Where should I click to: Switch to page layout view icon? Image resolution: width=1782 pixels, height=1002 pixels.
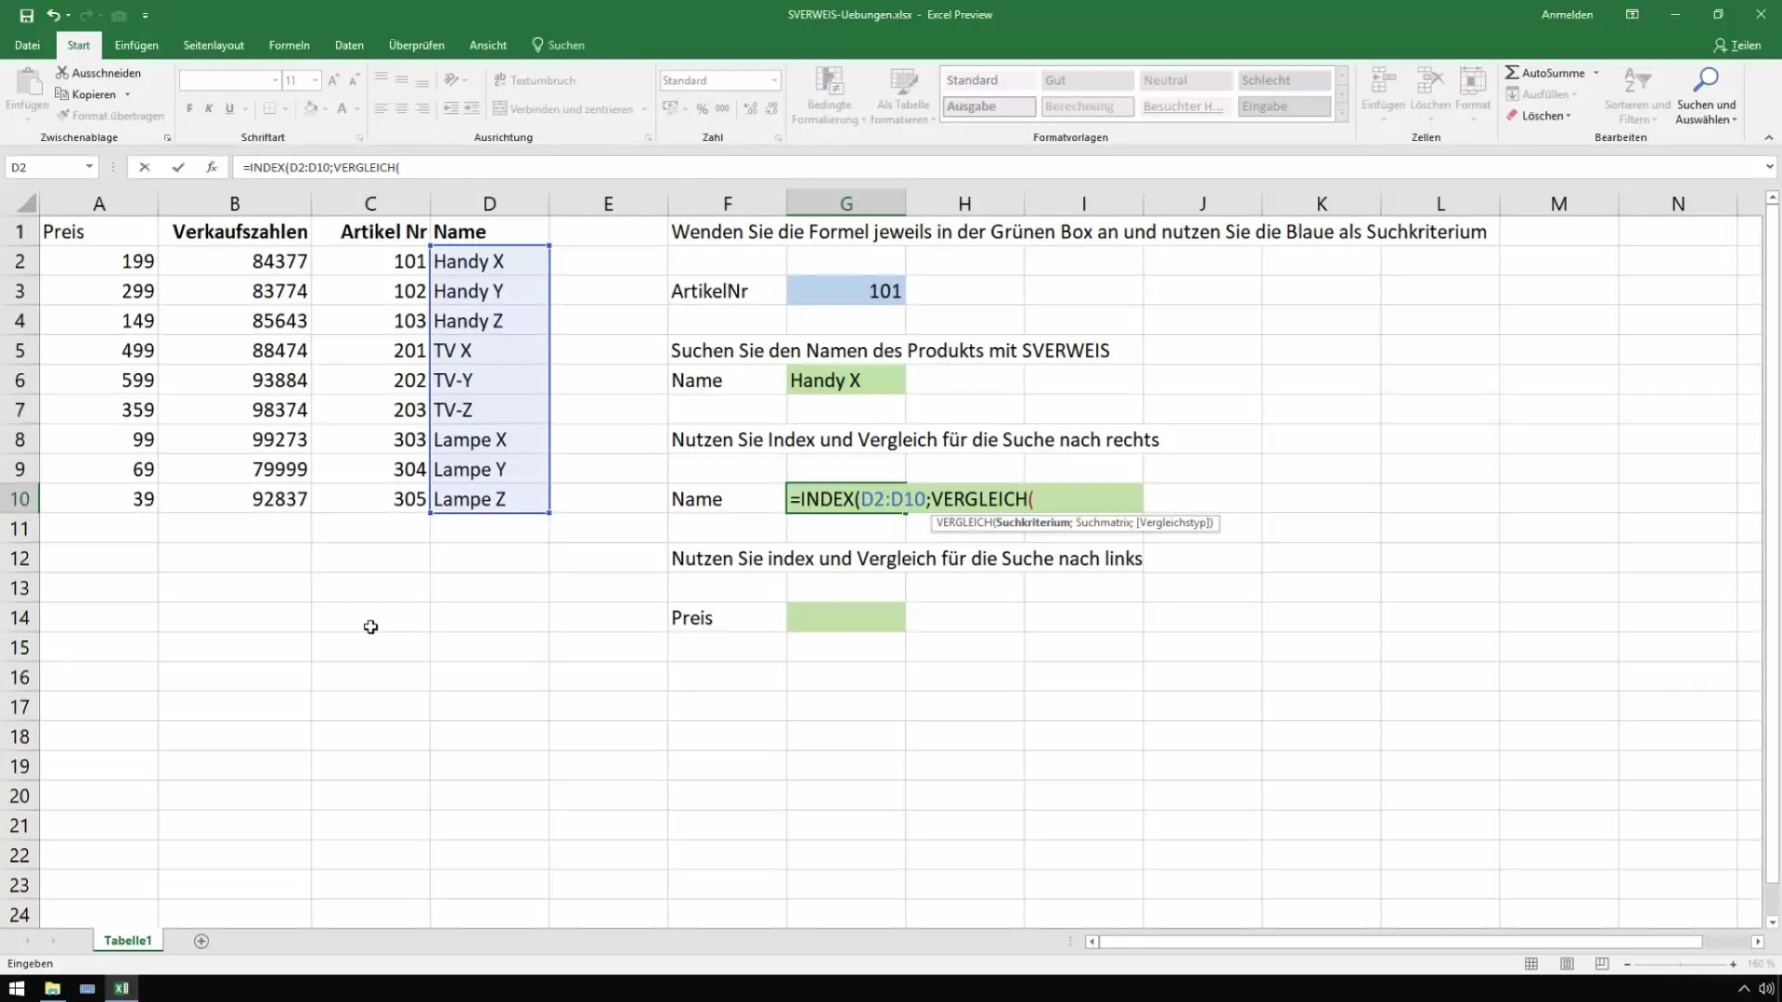tap(1567, 964)
